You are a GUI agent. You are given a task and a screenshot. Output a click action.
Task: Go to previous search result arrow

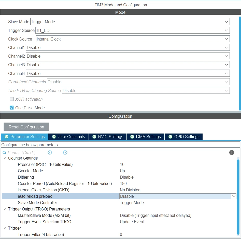tap(50, 153)
